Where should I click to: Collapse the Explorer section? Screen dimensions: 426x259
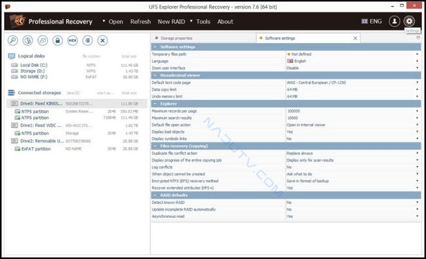point(155,104)
